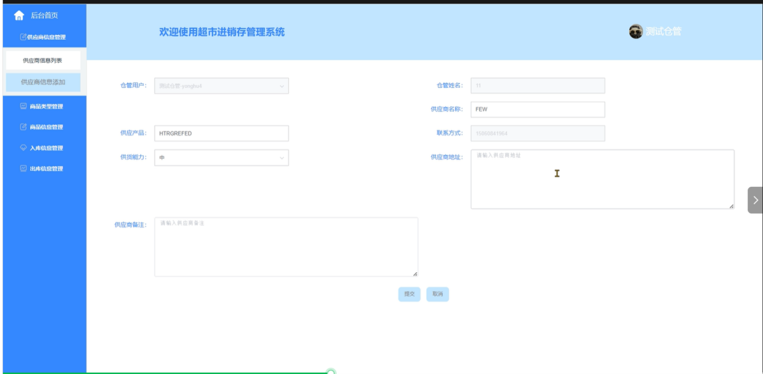Focus the 供应商名称 field containing FEW
The height and width of the screenshot is (374, 763).
pyautogui.click(x=538, y=110)
